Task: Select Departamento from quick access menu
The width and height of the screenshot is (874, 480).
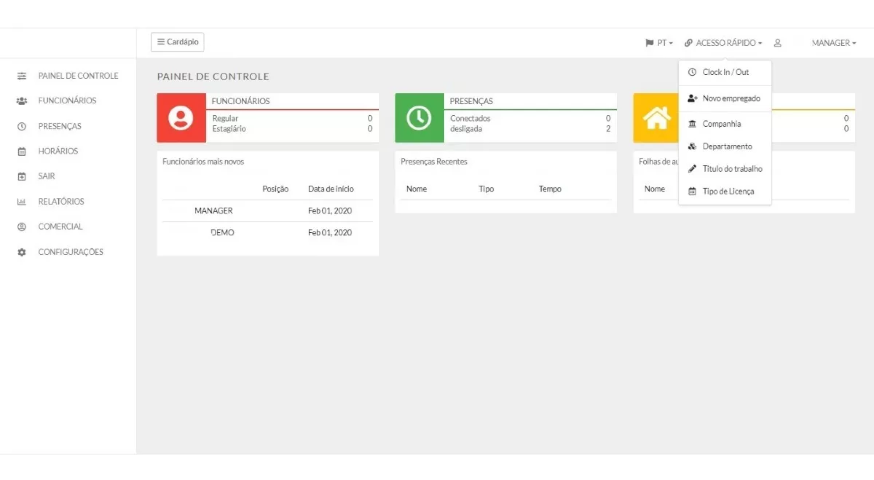Action: (727, 147)
